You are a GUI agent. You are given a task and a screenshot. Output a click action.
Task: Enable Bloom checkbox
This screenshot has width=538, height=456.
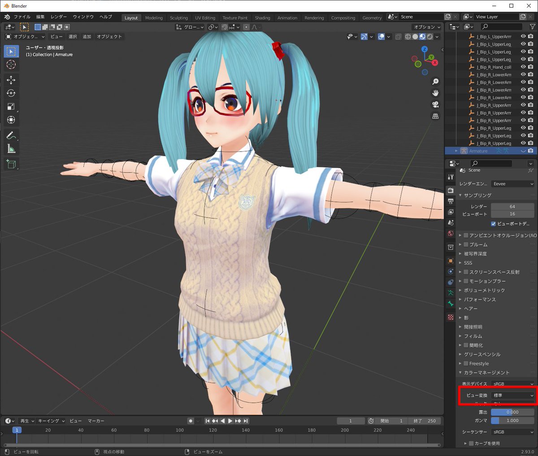(x=466, y=244)
